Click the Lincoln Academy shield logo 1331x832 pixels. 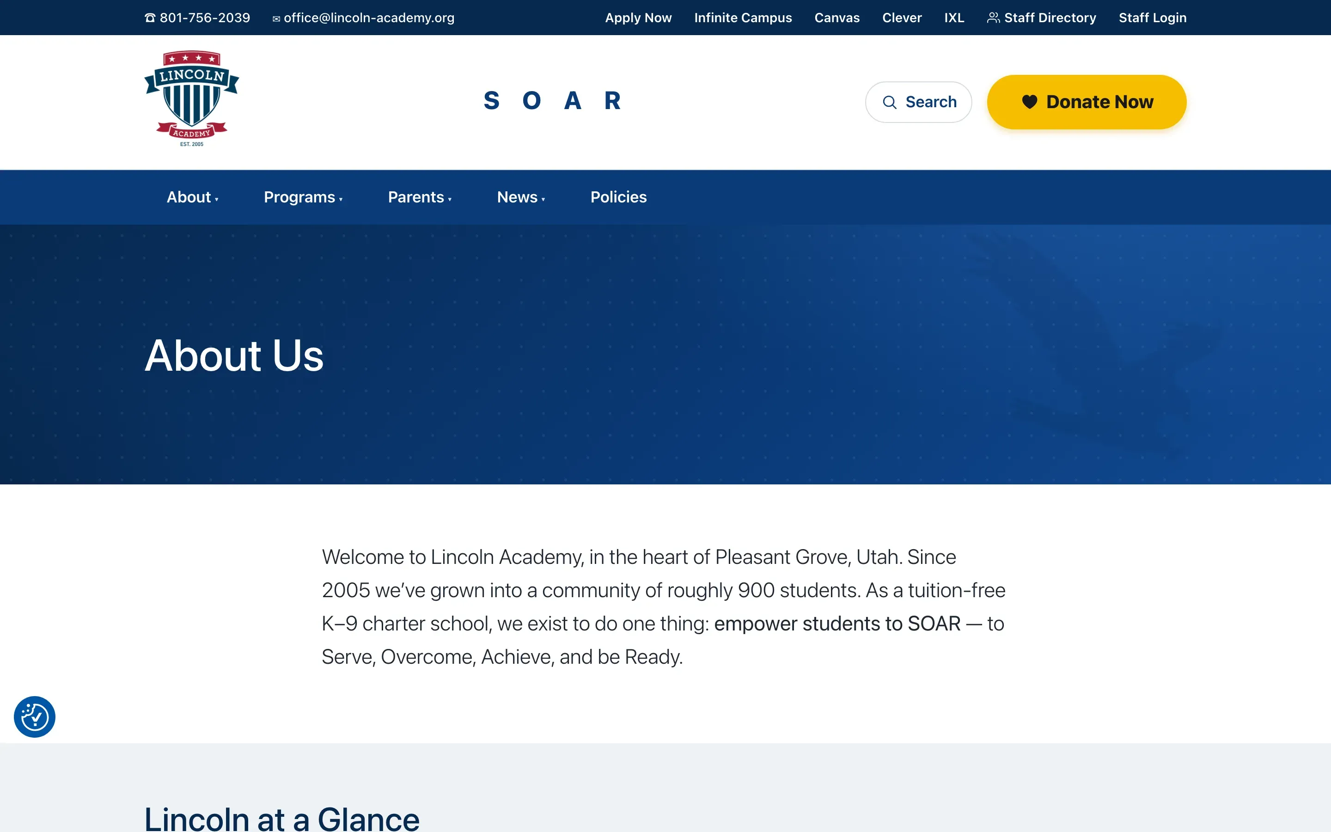(191, 99)
